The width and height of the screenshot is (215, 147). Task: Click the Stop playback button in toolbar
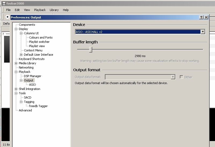pos(7,17)
